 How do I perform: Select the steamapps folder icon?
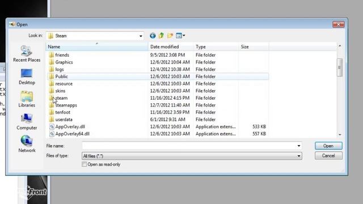click(x=52, y=105)
